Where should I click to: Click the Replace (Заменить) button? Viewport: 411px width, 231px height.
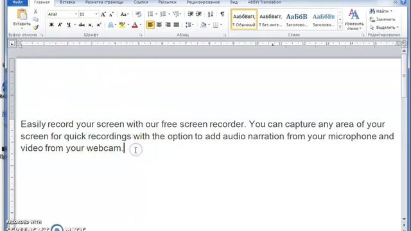pyautogui.click(x=382, y=19)
